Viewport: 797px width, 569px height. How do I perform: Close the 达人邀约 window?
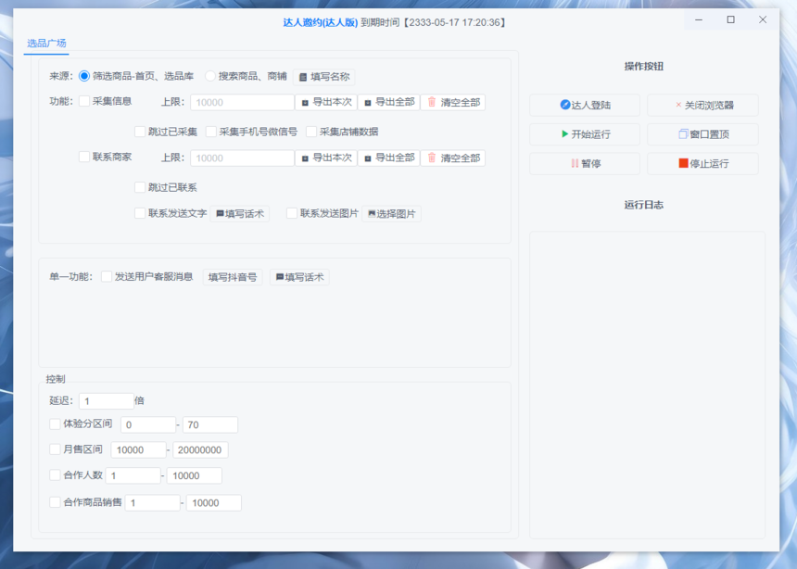pyautogui.click(x=763, y=19)
